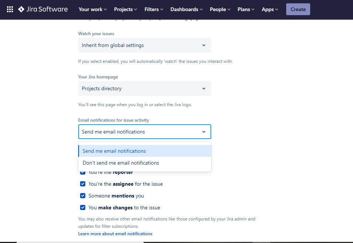Open Learn more about email notifications link
Screen dimensions: 353x243
pyautogui.click(x=115, y=234)
